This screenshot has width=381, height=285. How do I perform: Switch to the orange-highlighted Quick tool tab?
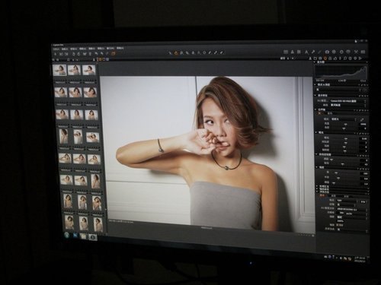click(325, 59)
